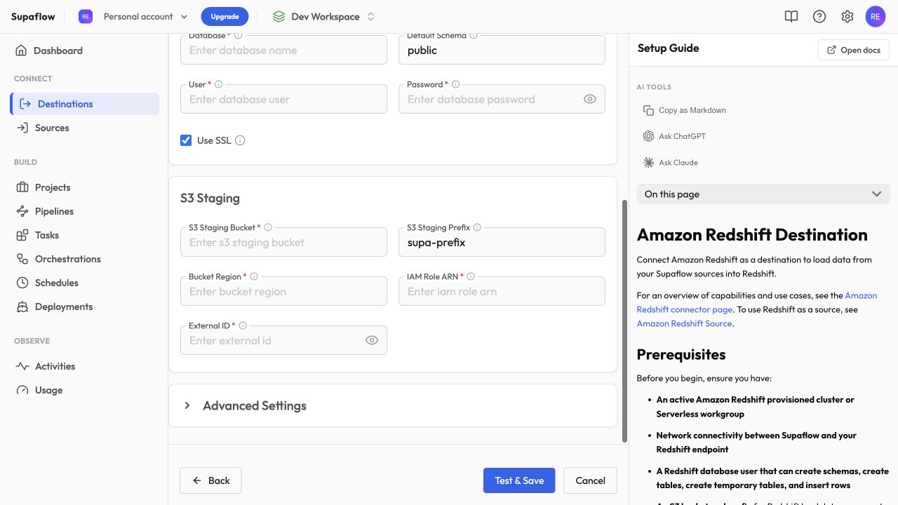Screen dimensions: 898x505
Task: Open Sources in sidebar
Action: (x=84, y=128)
